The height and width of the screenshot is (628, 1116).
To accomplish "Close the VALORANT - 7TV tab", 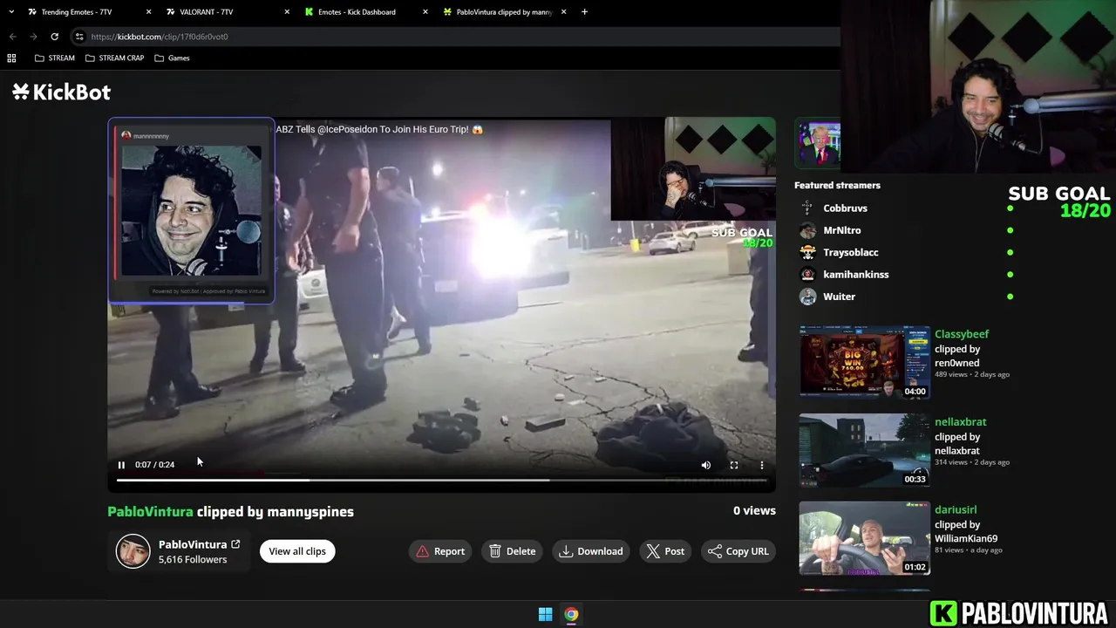I will point(287,12).
